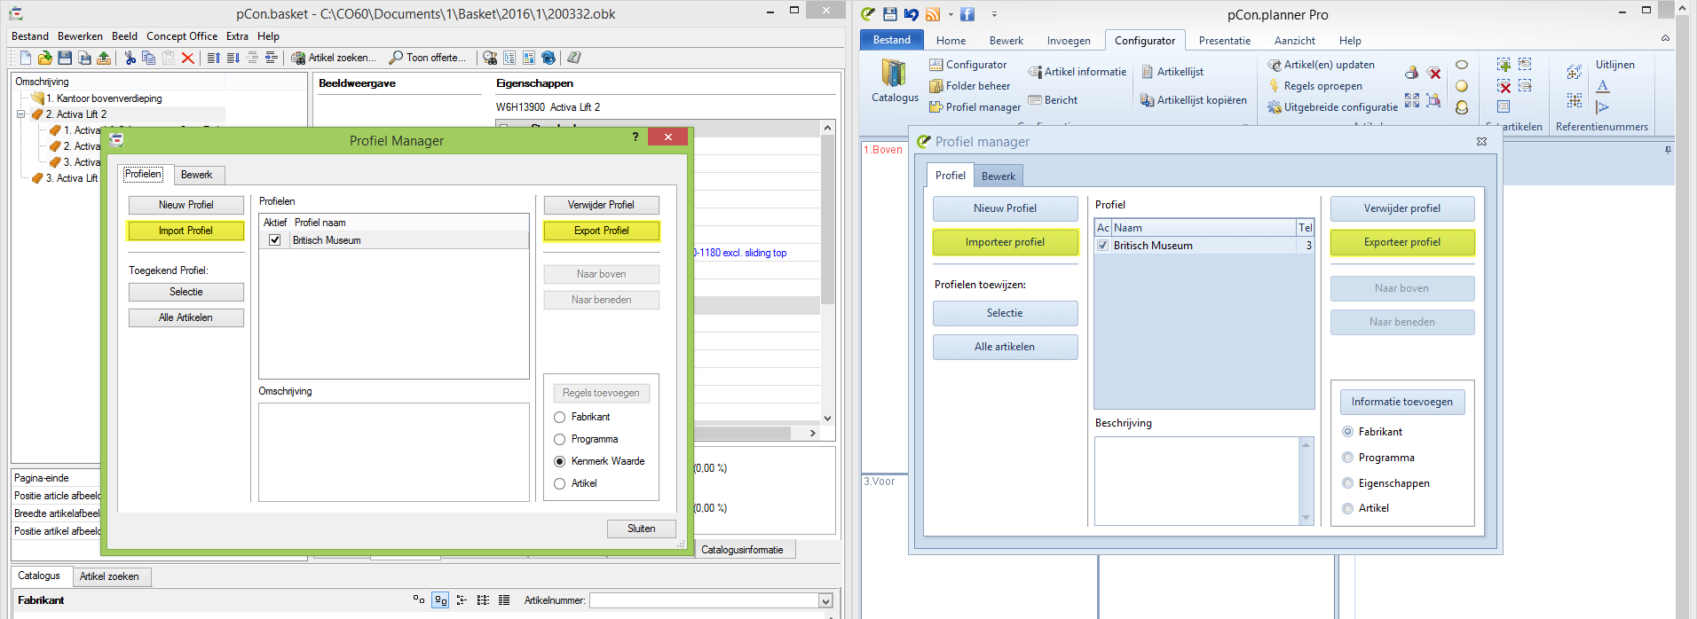Image resolution: width=1697 pixels, height=619 pixels.
Task: Click the Sluiten button
Action: pos(641,529)
